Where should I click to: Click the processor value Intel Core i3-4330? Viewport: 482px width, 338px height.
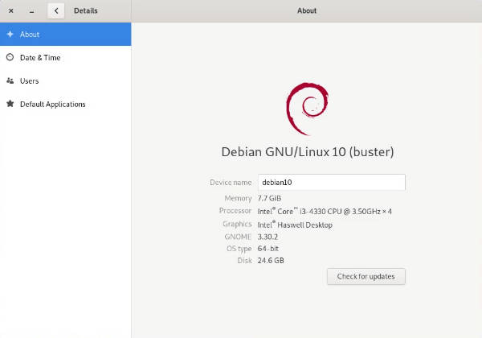pos(325,211)
